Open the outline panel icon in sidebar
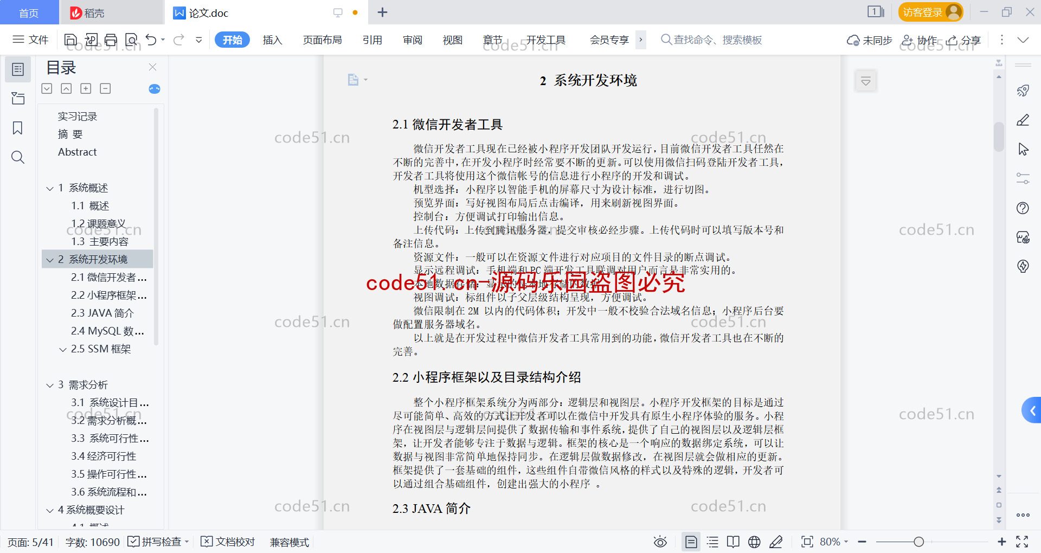The height and width of the screenshot is (553, 1041). point(18,69)
